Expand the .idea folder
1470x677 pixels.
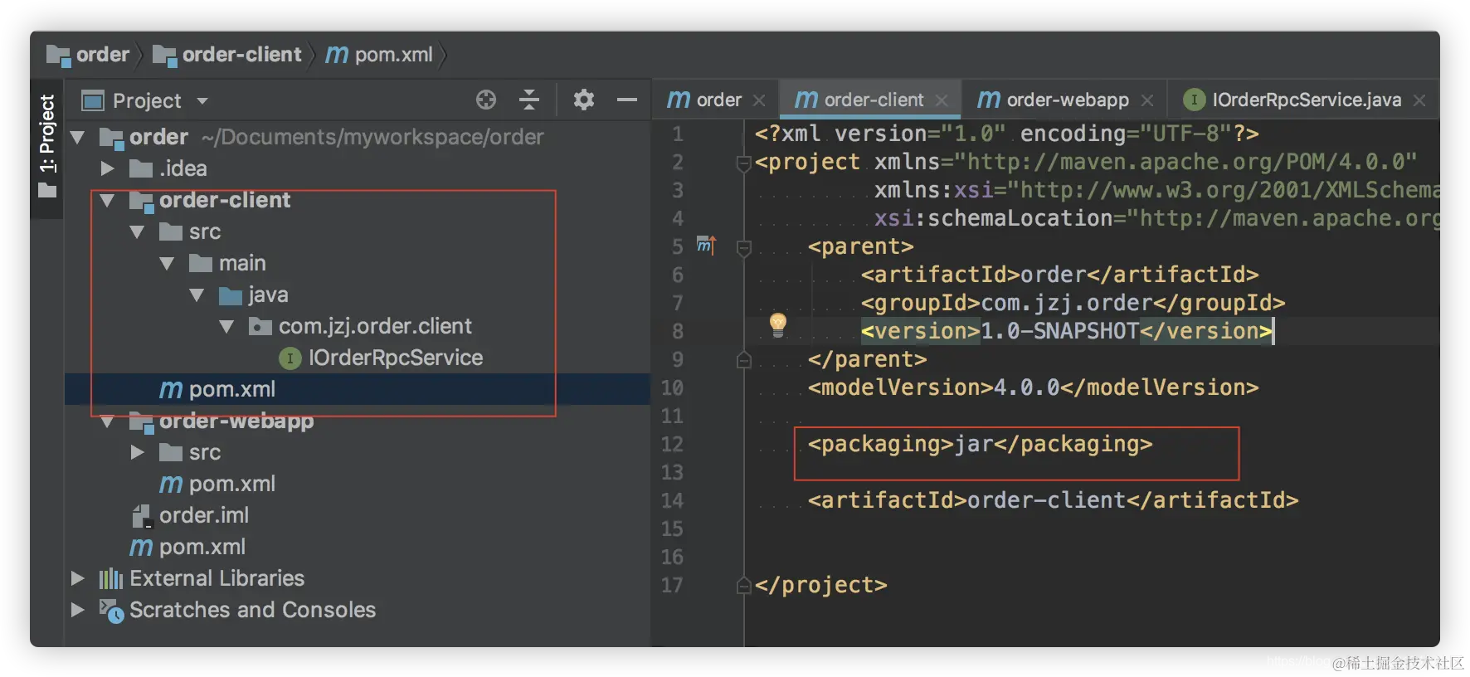pyautogui.click(x=107, y=168)
